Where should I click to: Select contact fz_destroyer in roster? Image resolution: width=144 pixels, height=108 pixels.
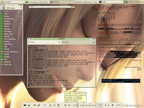tap(9, 19)
